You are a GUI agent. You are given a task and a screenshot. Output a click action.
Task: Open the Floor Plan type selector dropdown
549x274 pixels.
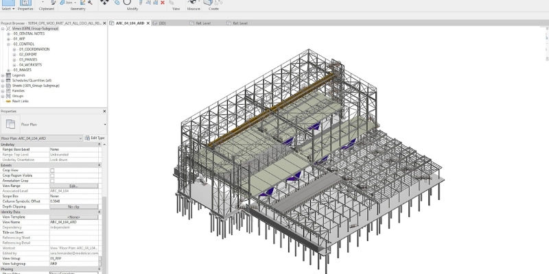pos(105,125)
